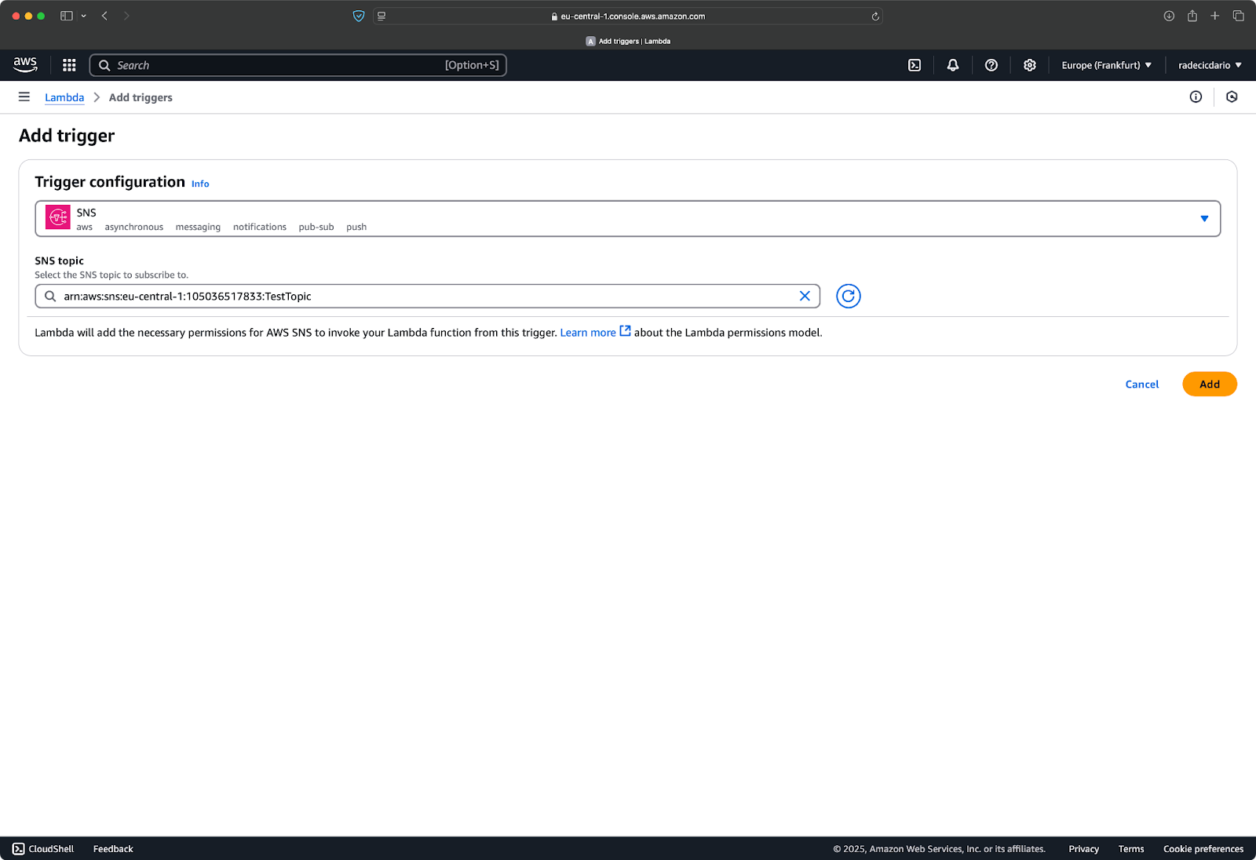Click the Add triggers breadcrumb text
1256x860 pixels.
(x=141, y=97)
